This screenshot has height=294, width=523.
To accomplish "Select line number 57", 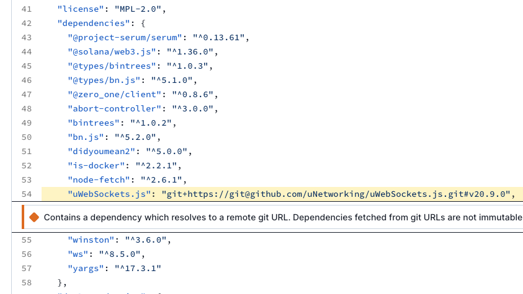I will pyautogui.click(x=26, y=269).
